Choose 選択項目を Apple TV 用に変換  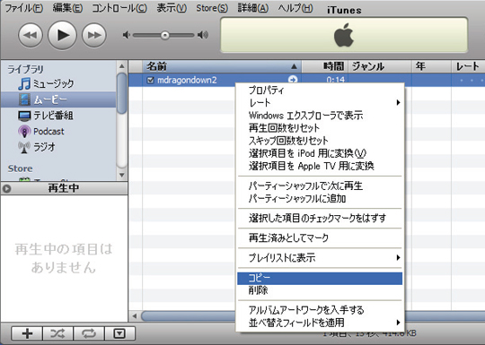(x=320, y=166)
